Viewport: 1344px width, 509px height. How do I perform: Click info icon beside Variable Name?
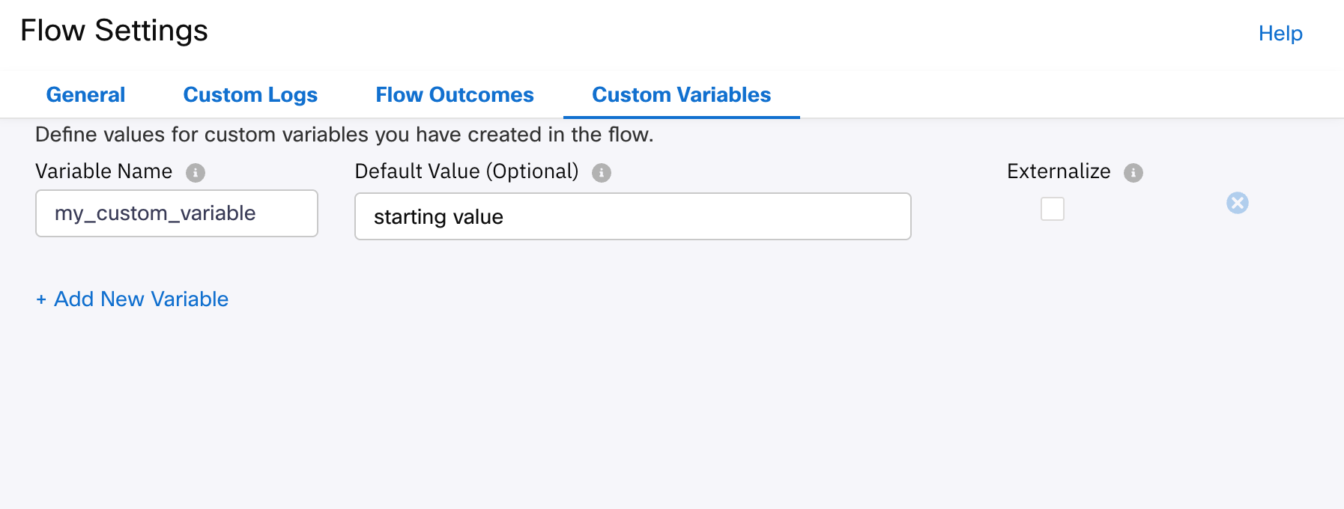click(x=196, y=173)
